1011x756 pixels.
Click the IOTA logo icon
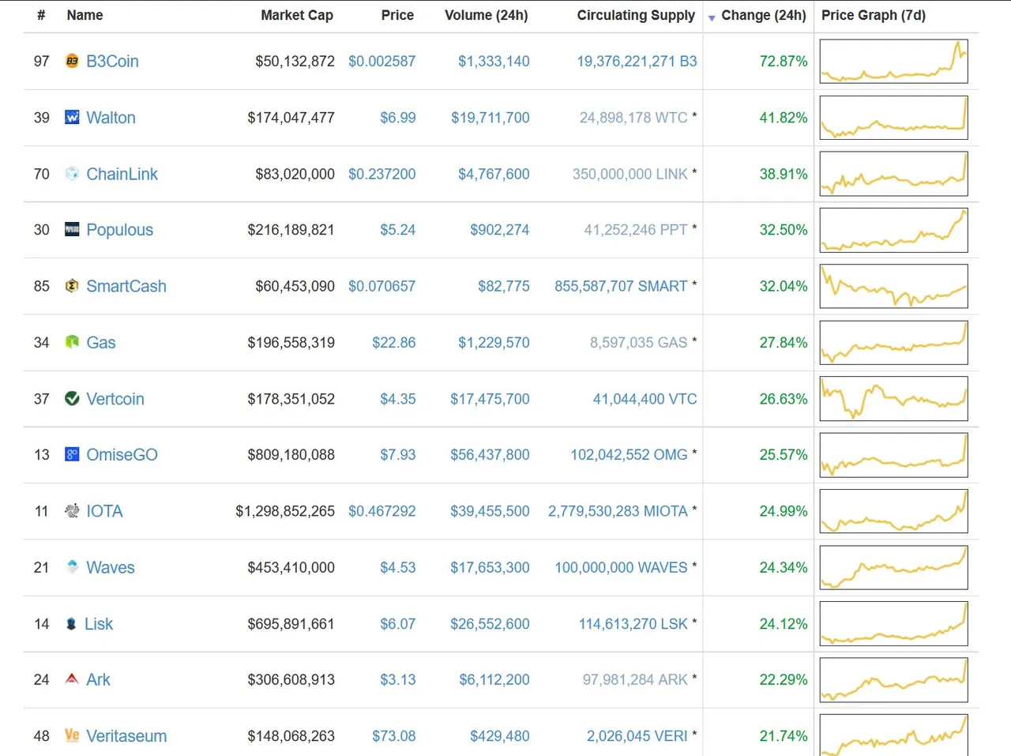point(72,510)
